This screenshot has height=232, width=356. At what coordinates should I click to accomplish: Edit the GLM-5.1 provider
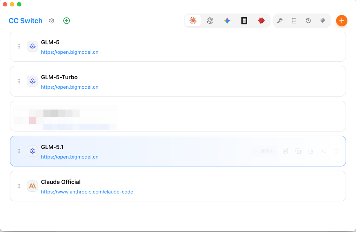tap(285, 151)
